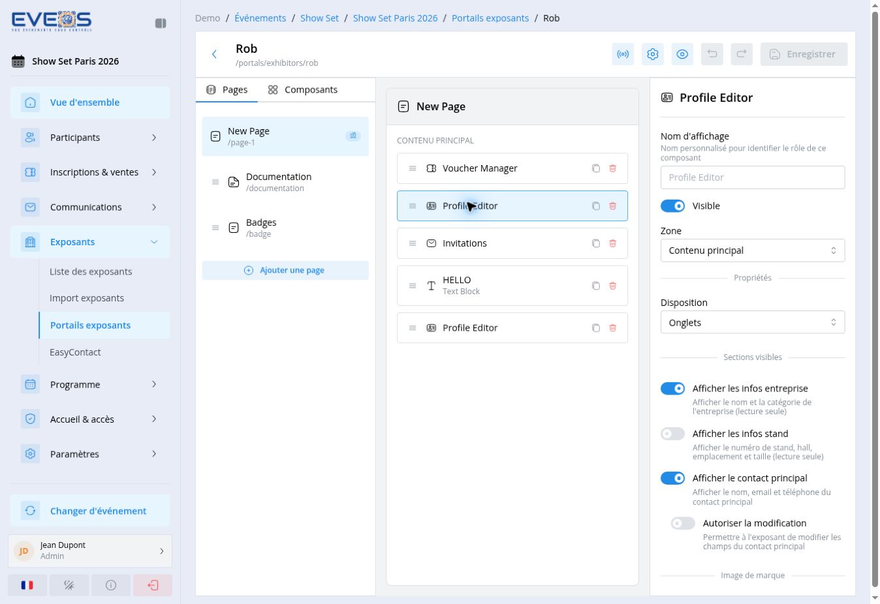Select the Badges page
Image resolution: width=880 pixels, height=604 pixels.
point(285,228)
